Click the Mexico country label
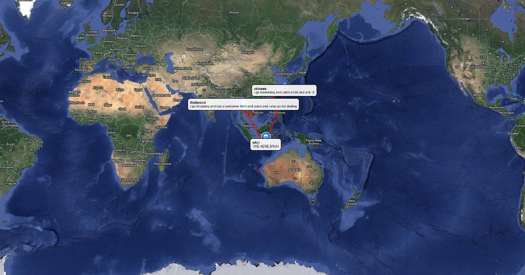Screen dimensions: 525x275 click(478, 94)
